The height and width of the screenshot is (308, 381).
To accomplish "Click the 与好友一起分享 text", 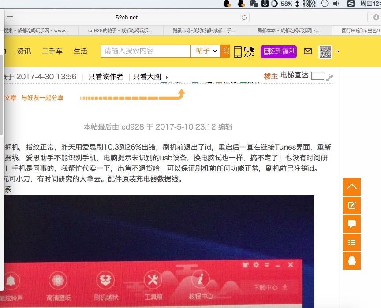I will 42,98.
